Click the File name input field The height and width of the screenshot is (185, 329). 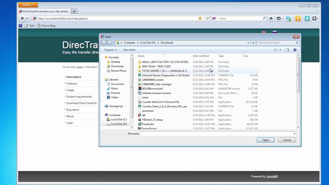tap(216, 134)
